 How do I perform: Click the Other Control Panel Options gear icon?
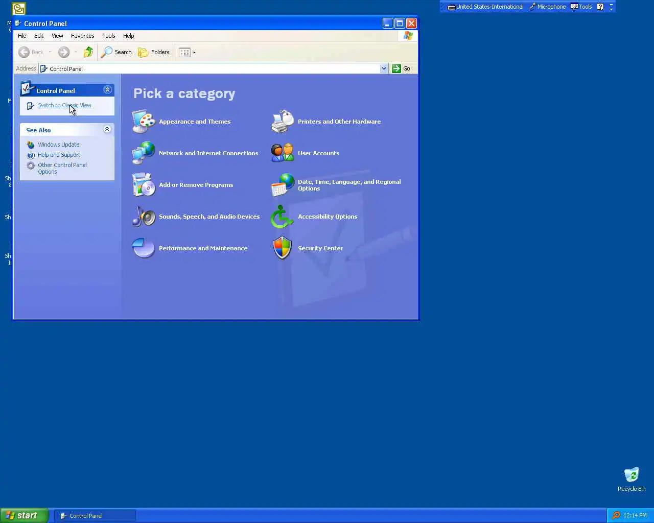pos(31,165)
